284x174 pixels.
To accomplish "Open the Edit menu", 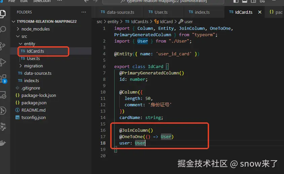I will point(24,1).
